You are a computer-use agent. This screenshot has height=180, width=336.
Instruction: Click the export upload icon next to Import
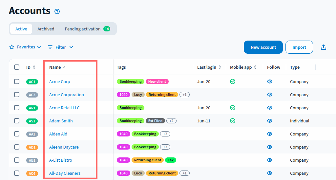coord(324,47)
